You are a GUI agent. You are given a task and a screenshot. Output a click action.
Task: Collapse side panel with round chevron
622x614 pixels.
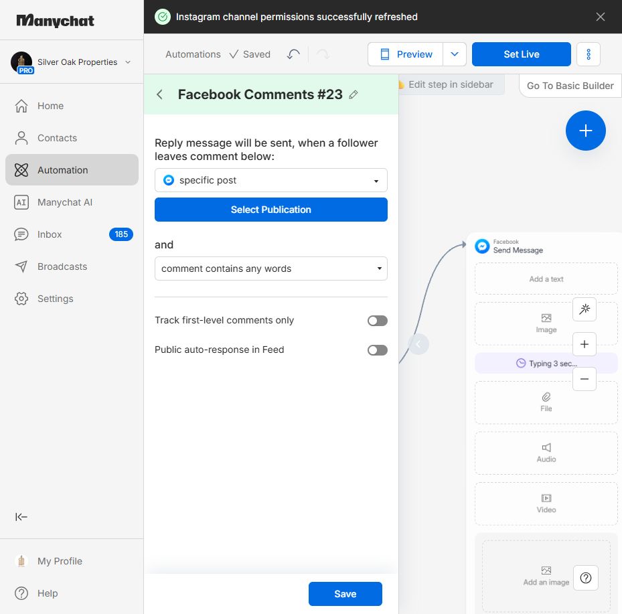pyautogui.click(x=418, y=344)
